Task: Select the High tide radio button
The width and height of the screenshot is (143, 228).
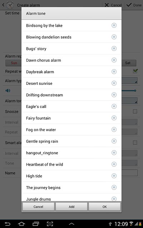Action: 114,176
